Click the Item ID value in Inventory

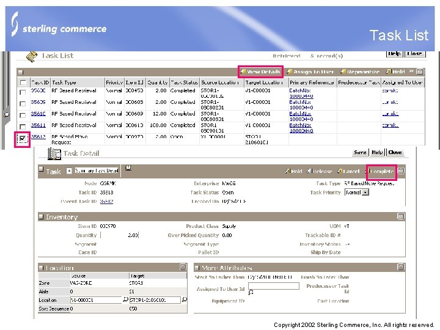108,226
